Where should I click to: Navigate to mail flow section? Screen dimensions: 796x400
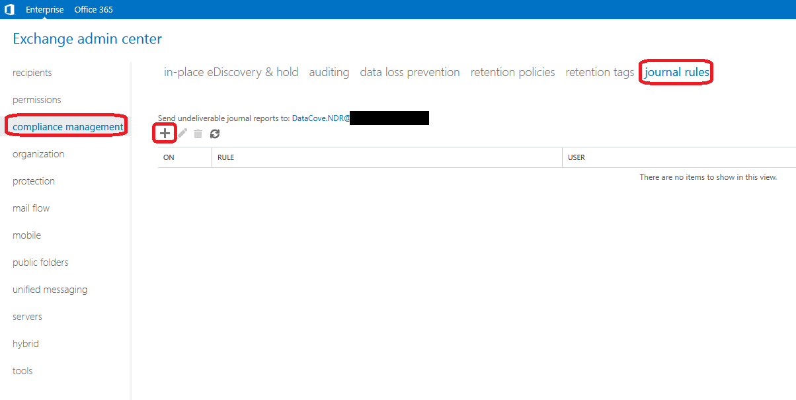point(31,208)
